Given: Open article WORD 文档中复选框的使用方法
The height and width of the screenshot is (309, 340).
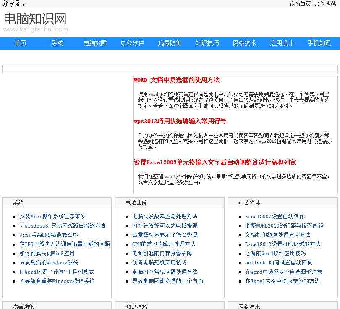Looking at the screenshot, I should tap(177, 80).
